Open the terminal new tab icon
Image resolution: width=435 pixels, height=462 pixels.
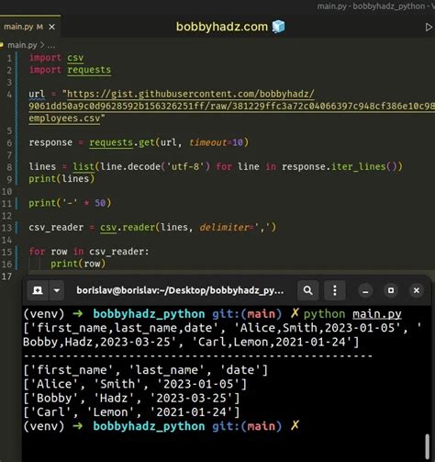[38, 290]
